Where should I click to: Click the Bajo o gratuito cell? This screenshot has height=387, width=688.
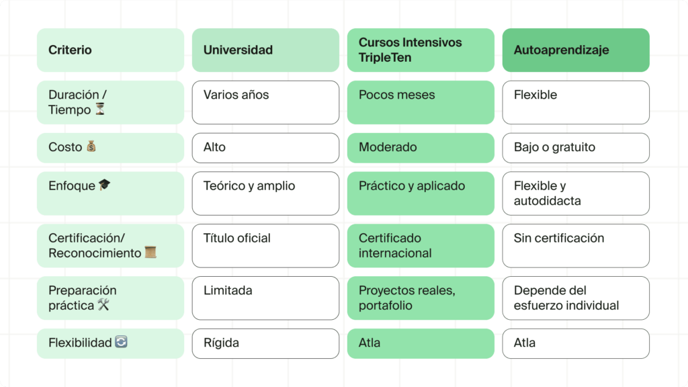576,148
